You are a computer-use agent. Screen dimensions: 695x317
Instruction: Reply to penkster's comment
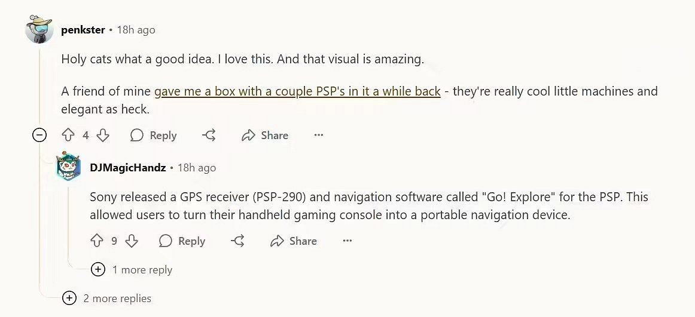pos(154,136)
